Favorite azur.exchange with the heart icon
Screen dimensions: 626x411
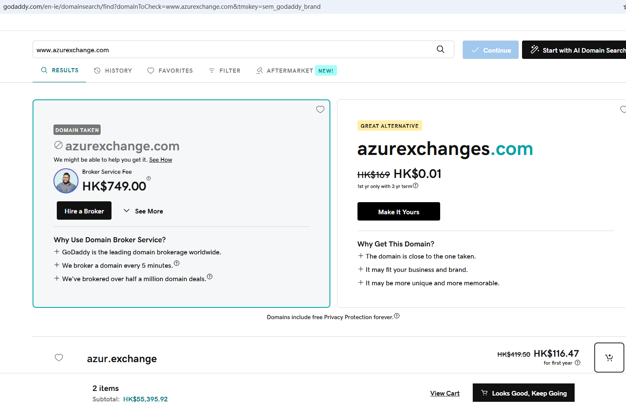59,358
